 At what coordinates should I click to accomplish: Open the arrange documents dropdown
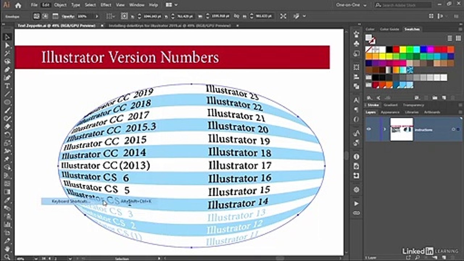[x=171, y=5]
